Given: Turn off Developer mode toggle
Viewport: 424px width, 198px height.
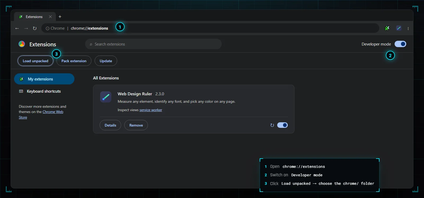Looking at the screenshot, I should pyautogui.click(x=400, y=44).
